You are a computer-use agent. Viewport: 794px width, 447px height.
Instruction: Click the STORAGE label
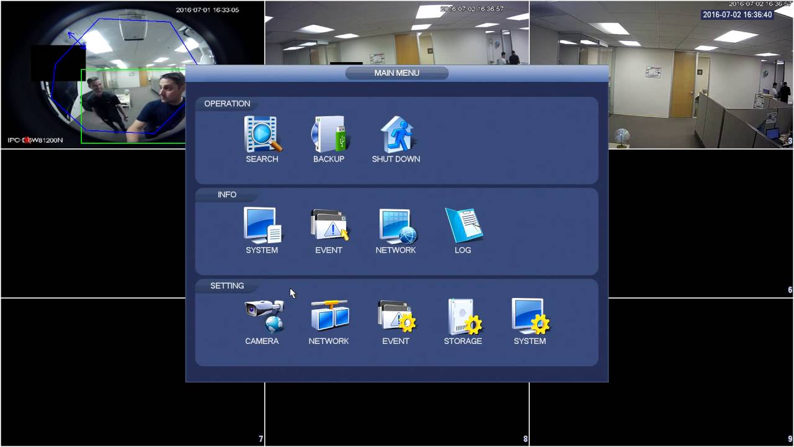tap(463, 341)
